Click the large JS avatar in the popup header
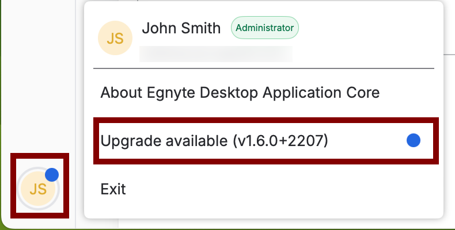 point(115,38)
